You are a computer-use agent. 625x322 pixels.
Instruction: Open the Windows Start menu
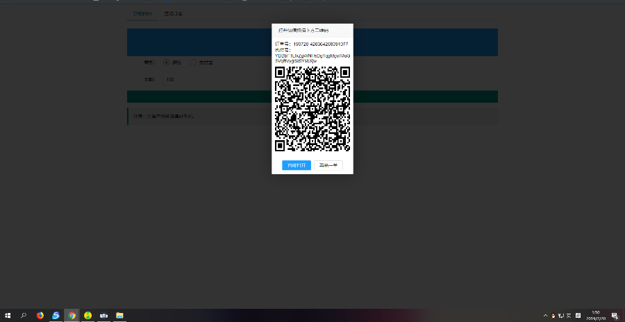point(8,315)
